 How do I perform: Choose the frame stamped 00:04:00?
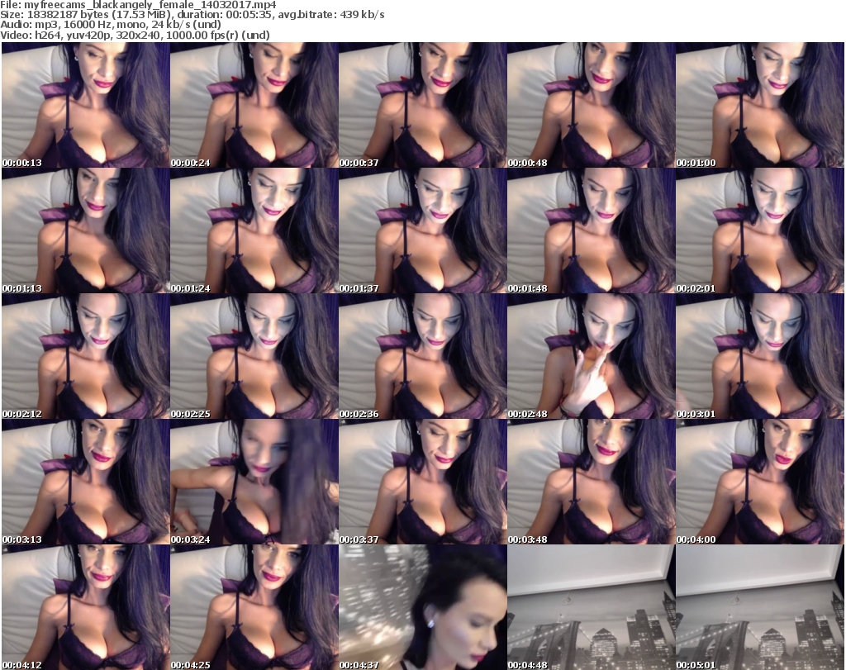click(760, 482)
